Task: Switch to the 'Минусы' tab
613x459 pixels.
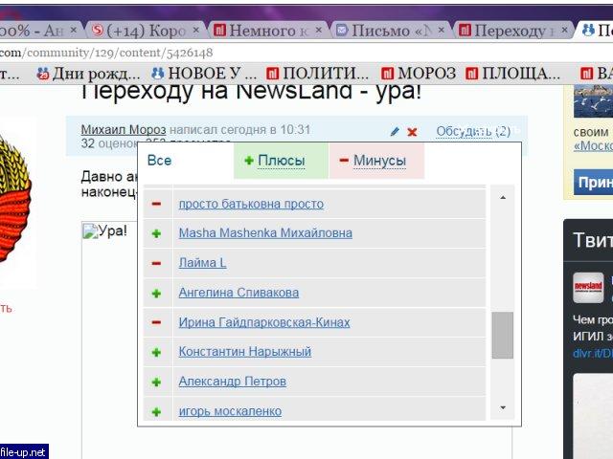Action: [x=376, y=161]
